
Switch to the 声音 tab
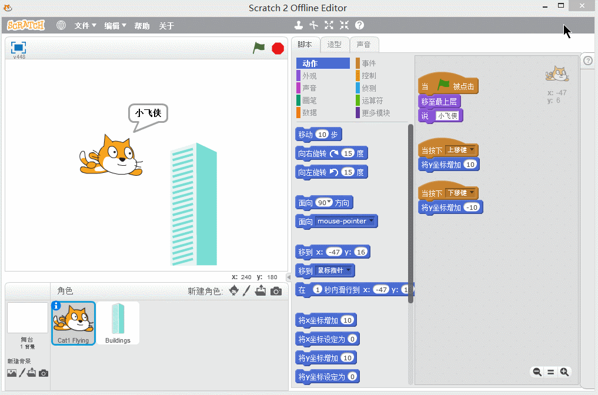[x=364, y=45]
